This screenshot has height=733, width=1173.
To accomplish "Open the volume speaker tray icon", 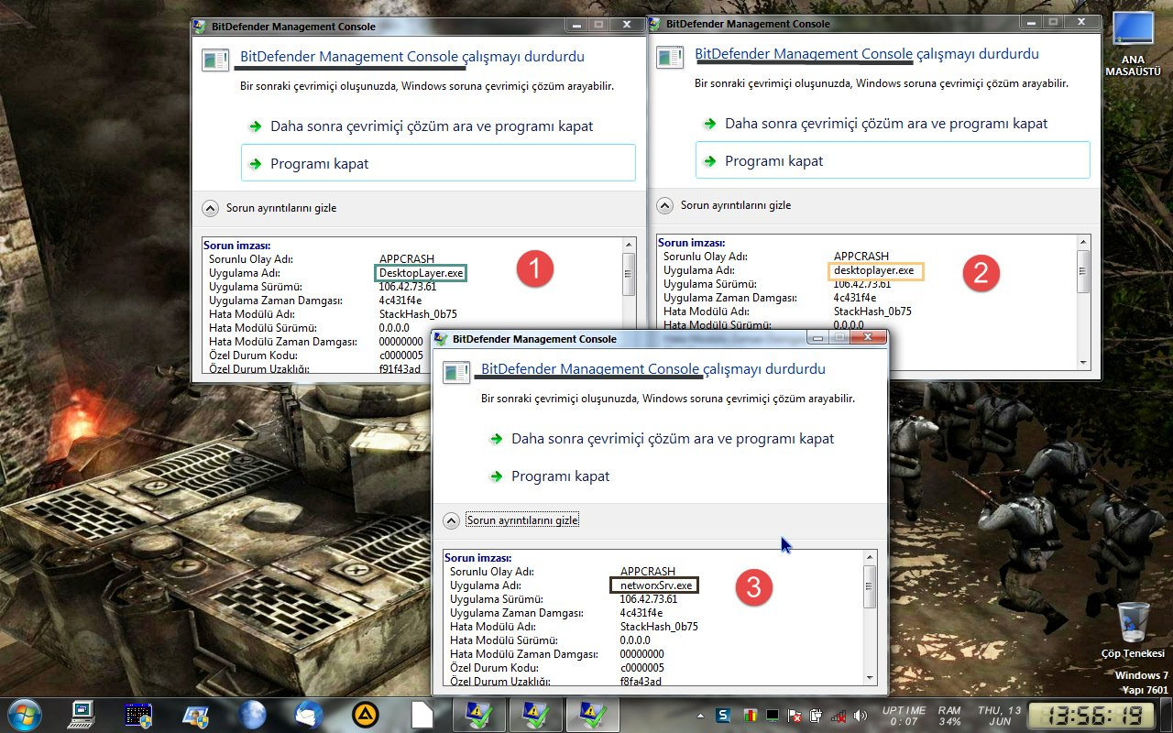I will coord(860,715).
